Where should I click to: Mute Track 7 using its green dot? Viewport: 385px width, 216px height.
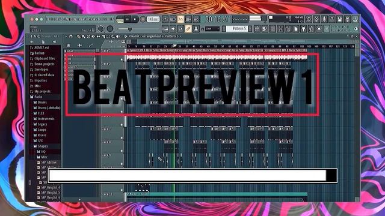tap(122, 138)
